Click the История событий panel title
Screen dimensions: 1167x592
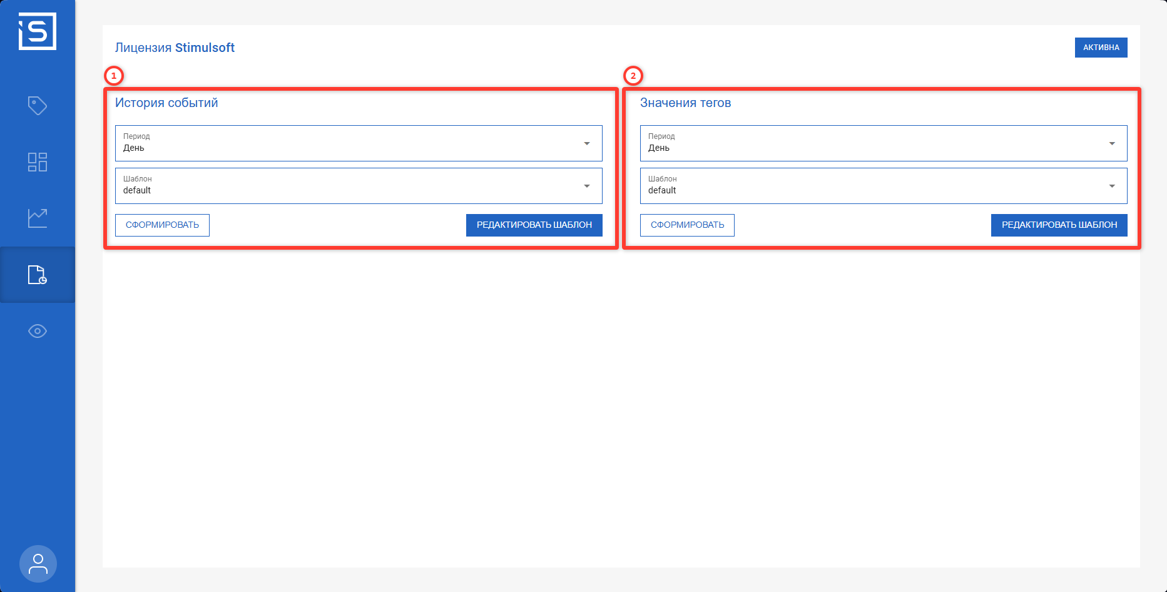[166, 103]
